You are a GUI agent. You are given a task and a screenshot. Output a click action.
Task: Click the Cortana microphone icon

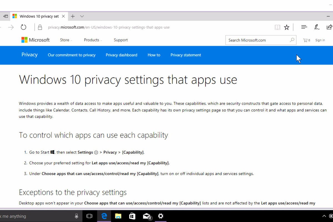click(76, 216)
